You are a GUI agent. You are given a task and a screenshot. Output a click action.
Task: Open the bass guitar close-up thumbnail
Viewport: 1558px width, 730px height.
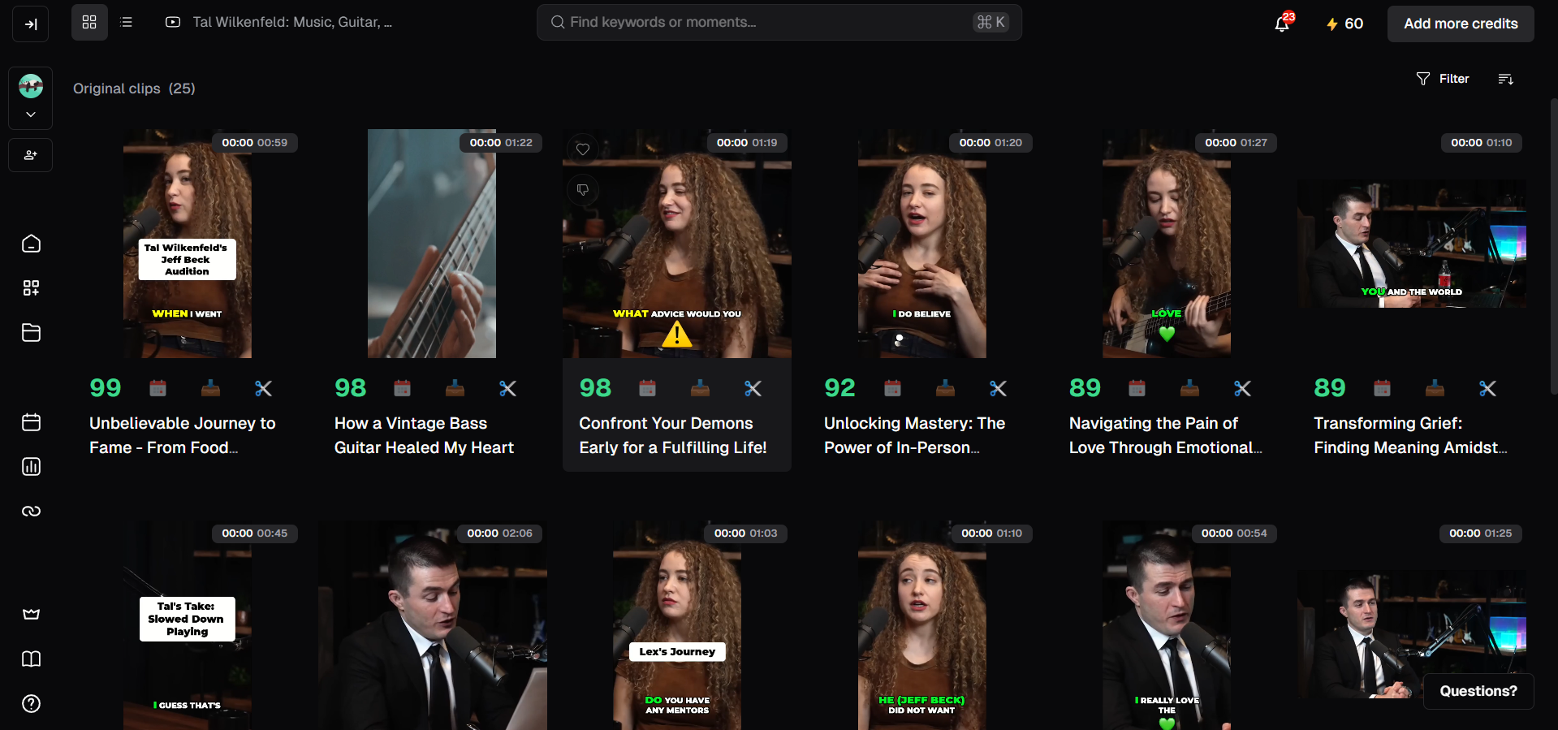(x=432, y=244)
